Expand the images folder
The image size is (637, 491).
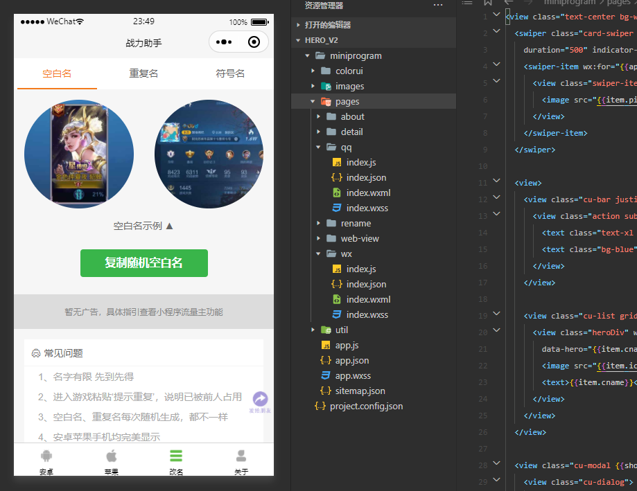click(x=313, y=86)
